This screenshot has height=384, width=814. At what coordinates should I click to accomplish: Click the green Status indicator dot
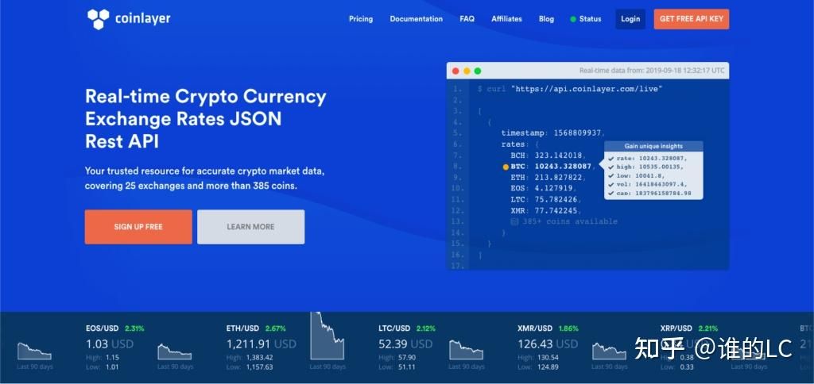(x=573, y=19)
